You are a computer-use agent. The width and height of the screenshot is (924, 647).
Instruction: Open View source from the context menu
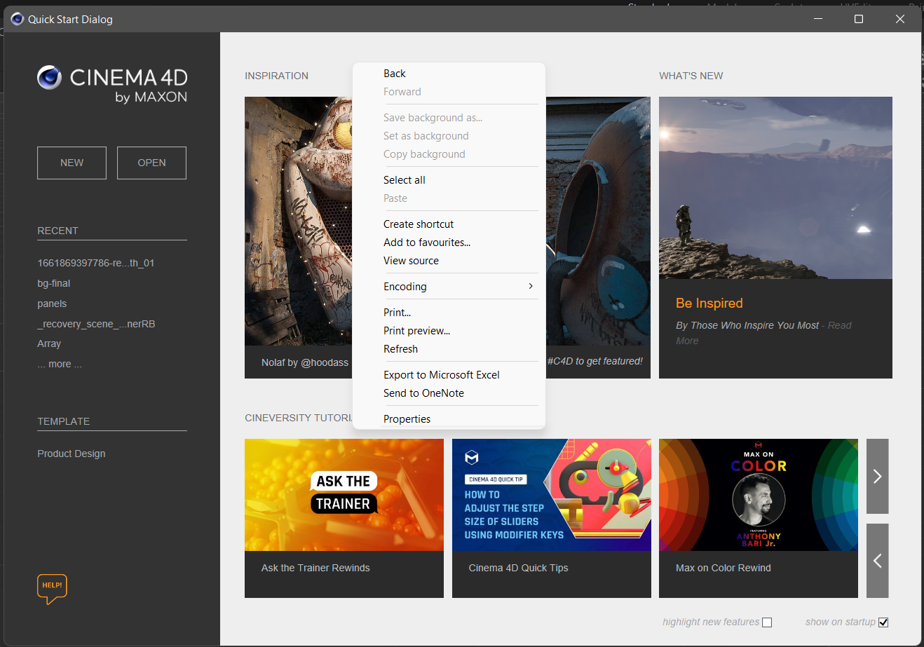point(411,261)
